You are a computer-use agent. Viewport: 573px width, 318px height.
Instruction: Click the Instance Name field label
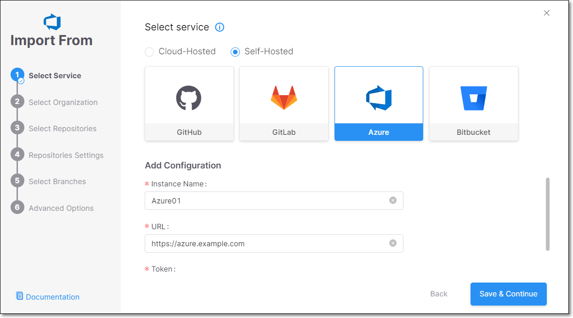[179, 184]
